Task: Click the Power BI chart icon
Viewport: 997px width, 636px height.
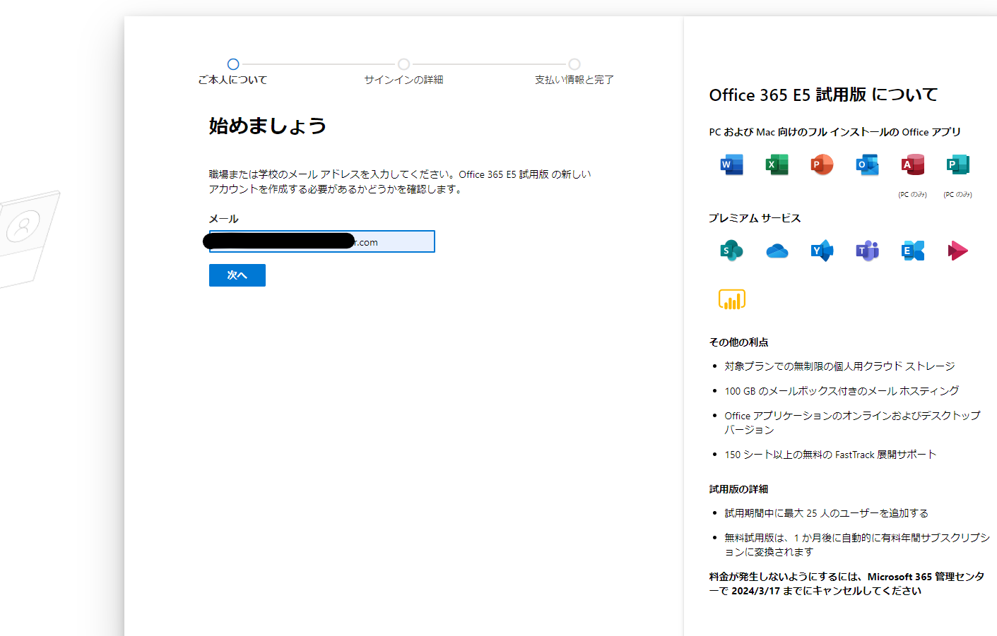Action: [x=731, y=299]
